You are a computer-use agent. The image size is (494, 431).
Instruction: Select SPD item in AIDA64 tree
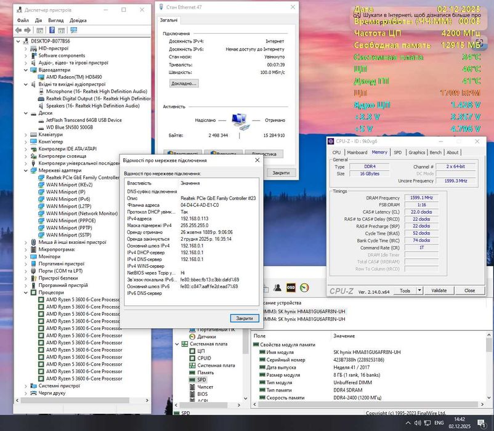tap(201, 380)
